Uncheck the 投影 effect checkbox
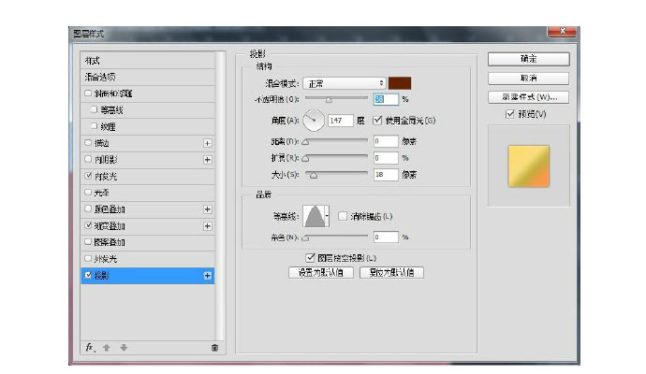 pos(88,275)
